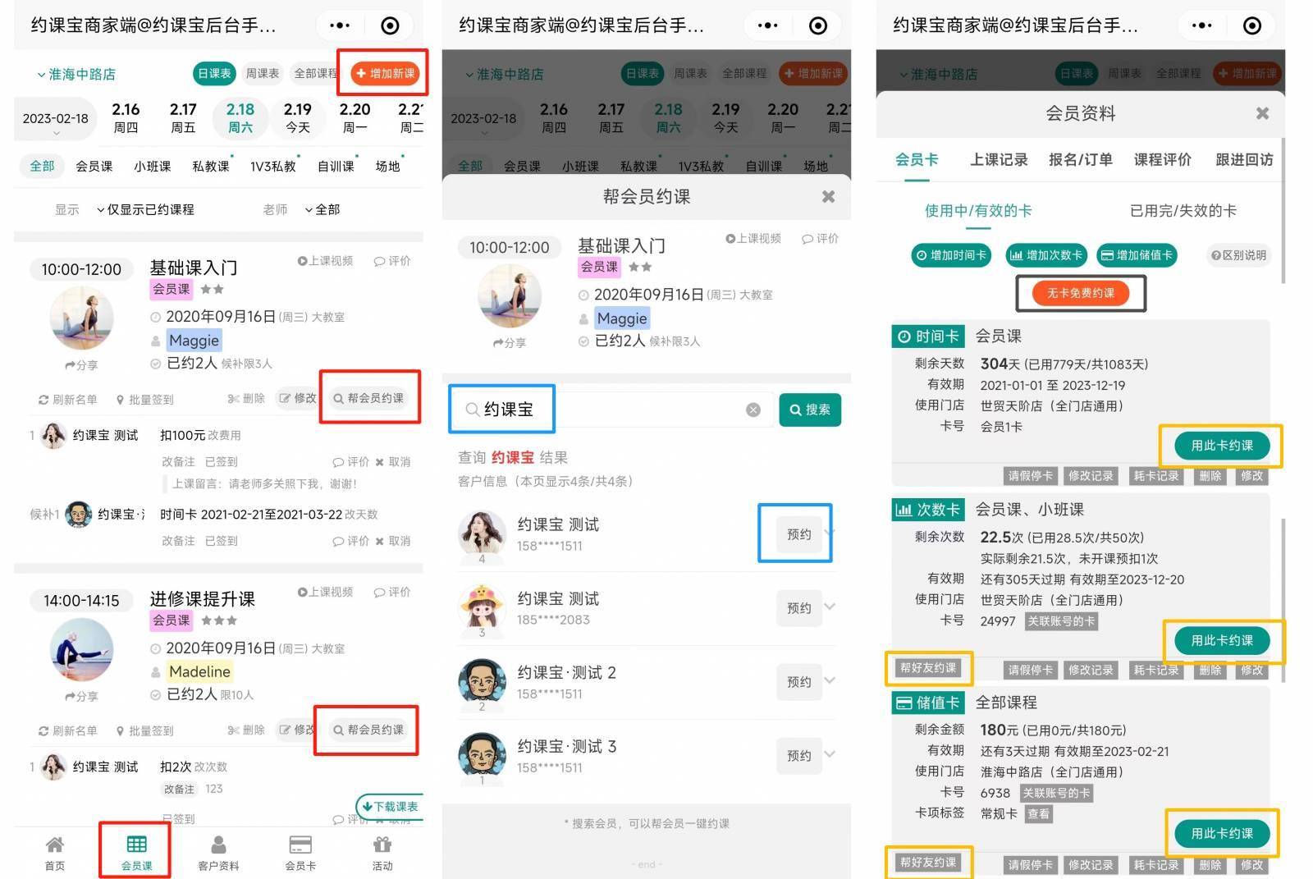
Task: Click 分享 under 进修课提升课 class photo
Action: point(81,696)
